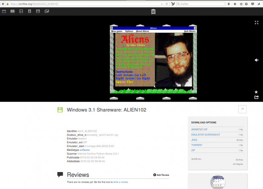Open the bookmarks list icon in toolbar
The image size is (263, 189).
(246, 4)
